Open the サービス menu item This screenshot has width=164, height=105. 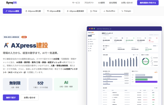(x=76, y=3)
